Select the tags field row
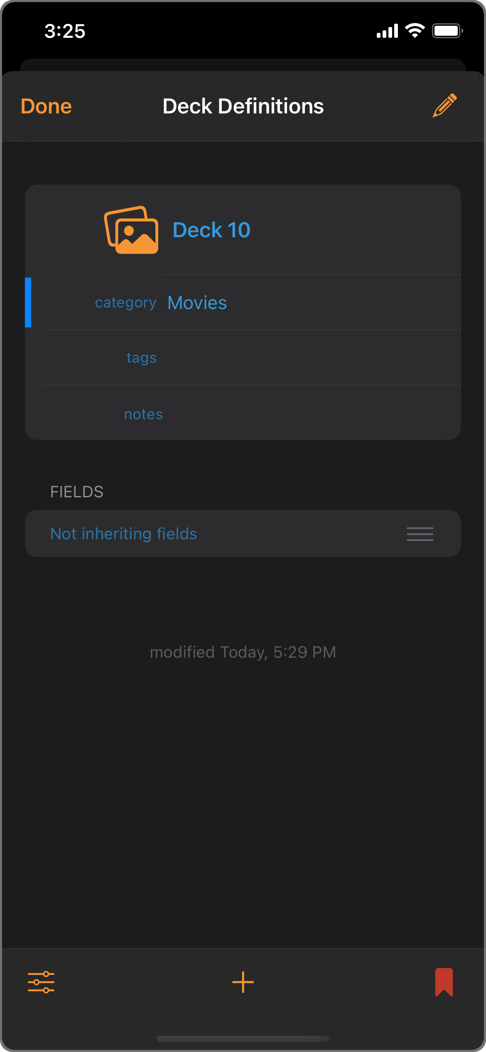The height and width of the screenshot is (1052, 486). [x=252, y=358]
